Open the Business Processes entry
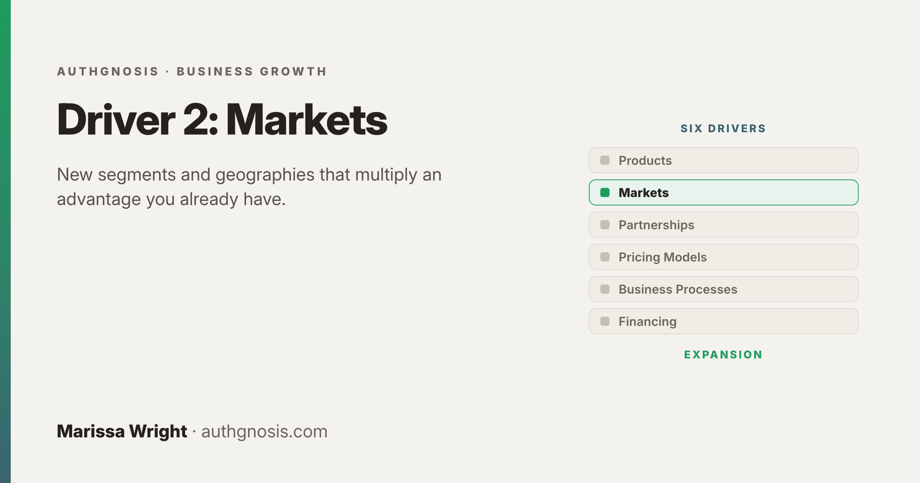 coord(724,289)
